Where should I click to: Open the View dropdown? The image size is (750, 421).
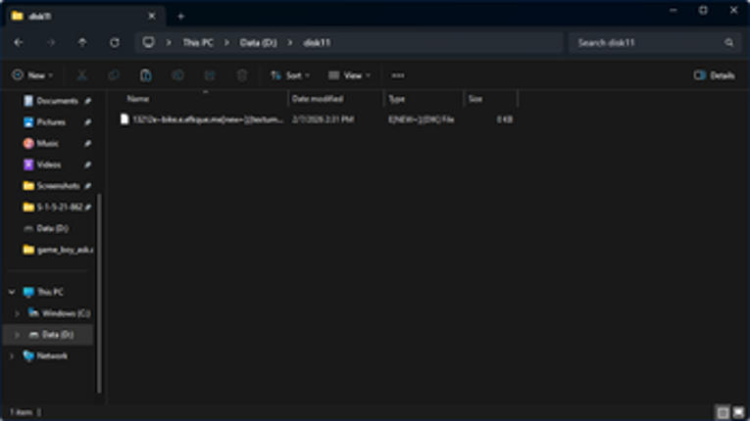[x=349, y=75]
